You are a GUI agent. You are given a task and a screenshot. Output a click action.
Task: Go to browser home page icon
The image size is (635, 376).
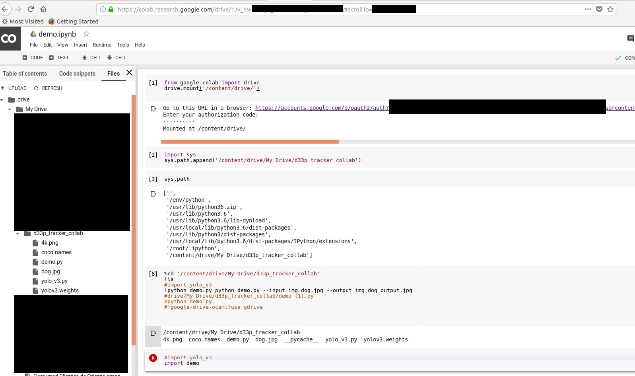tap(43, 9)
